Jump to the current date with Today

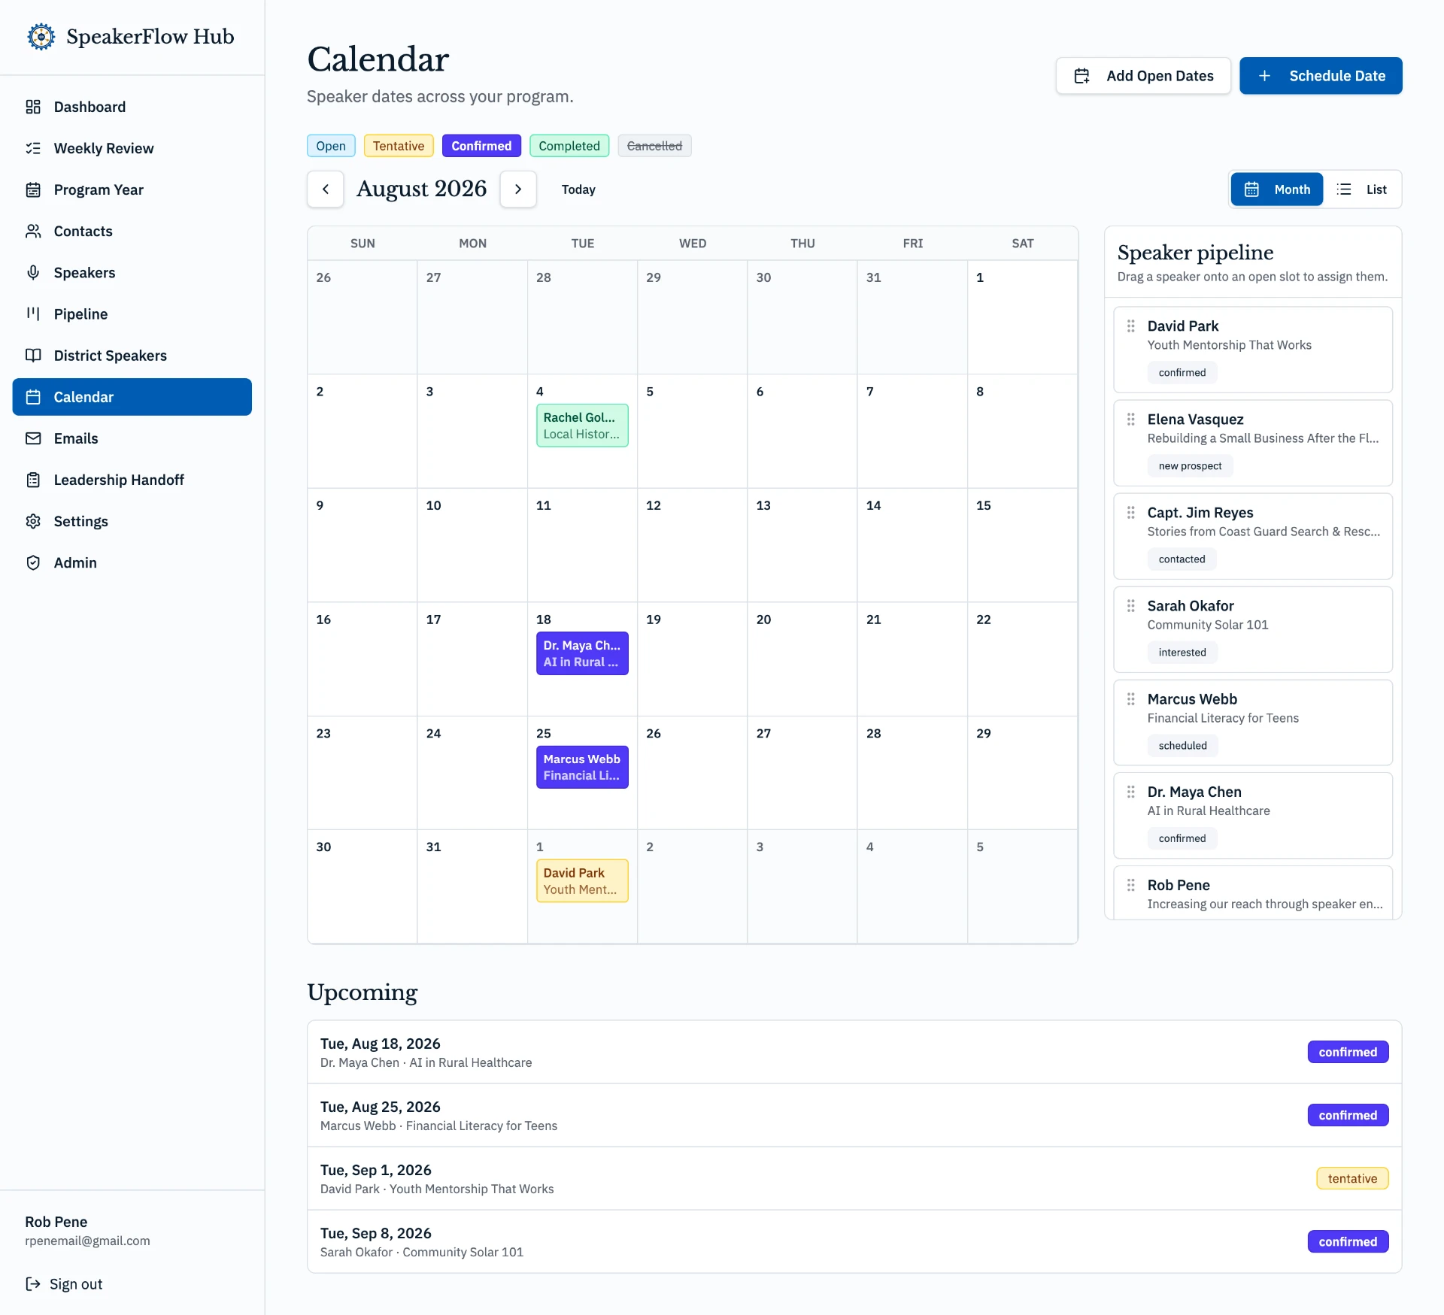pyautogui.click(x=578, y=189)
